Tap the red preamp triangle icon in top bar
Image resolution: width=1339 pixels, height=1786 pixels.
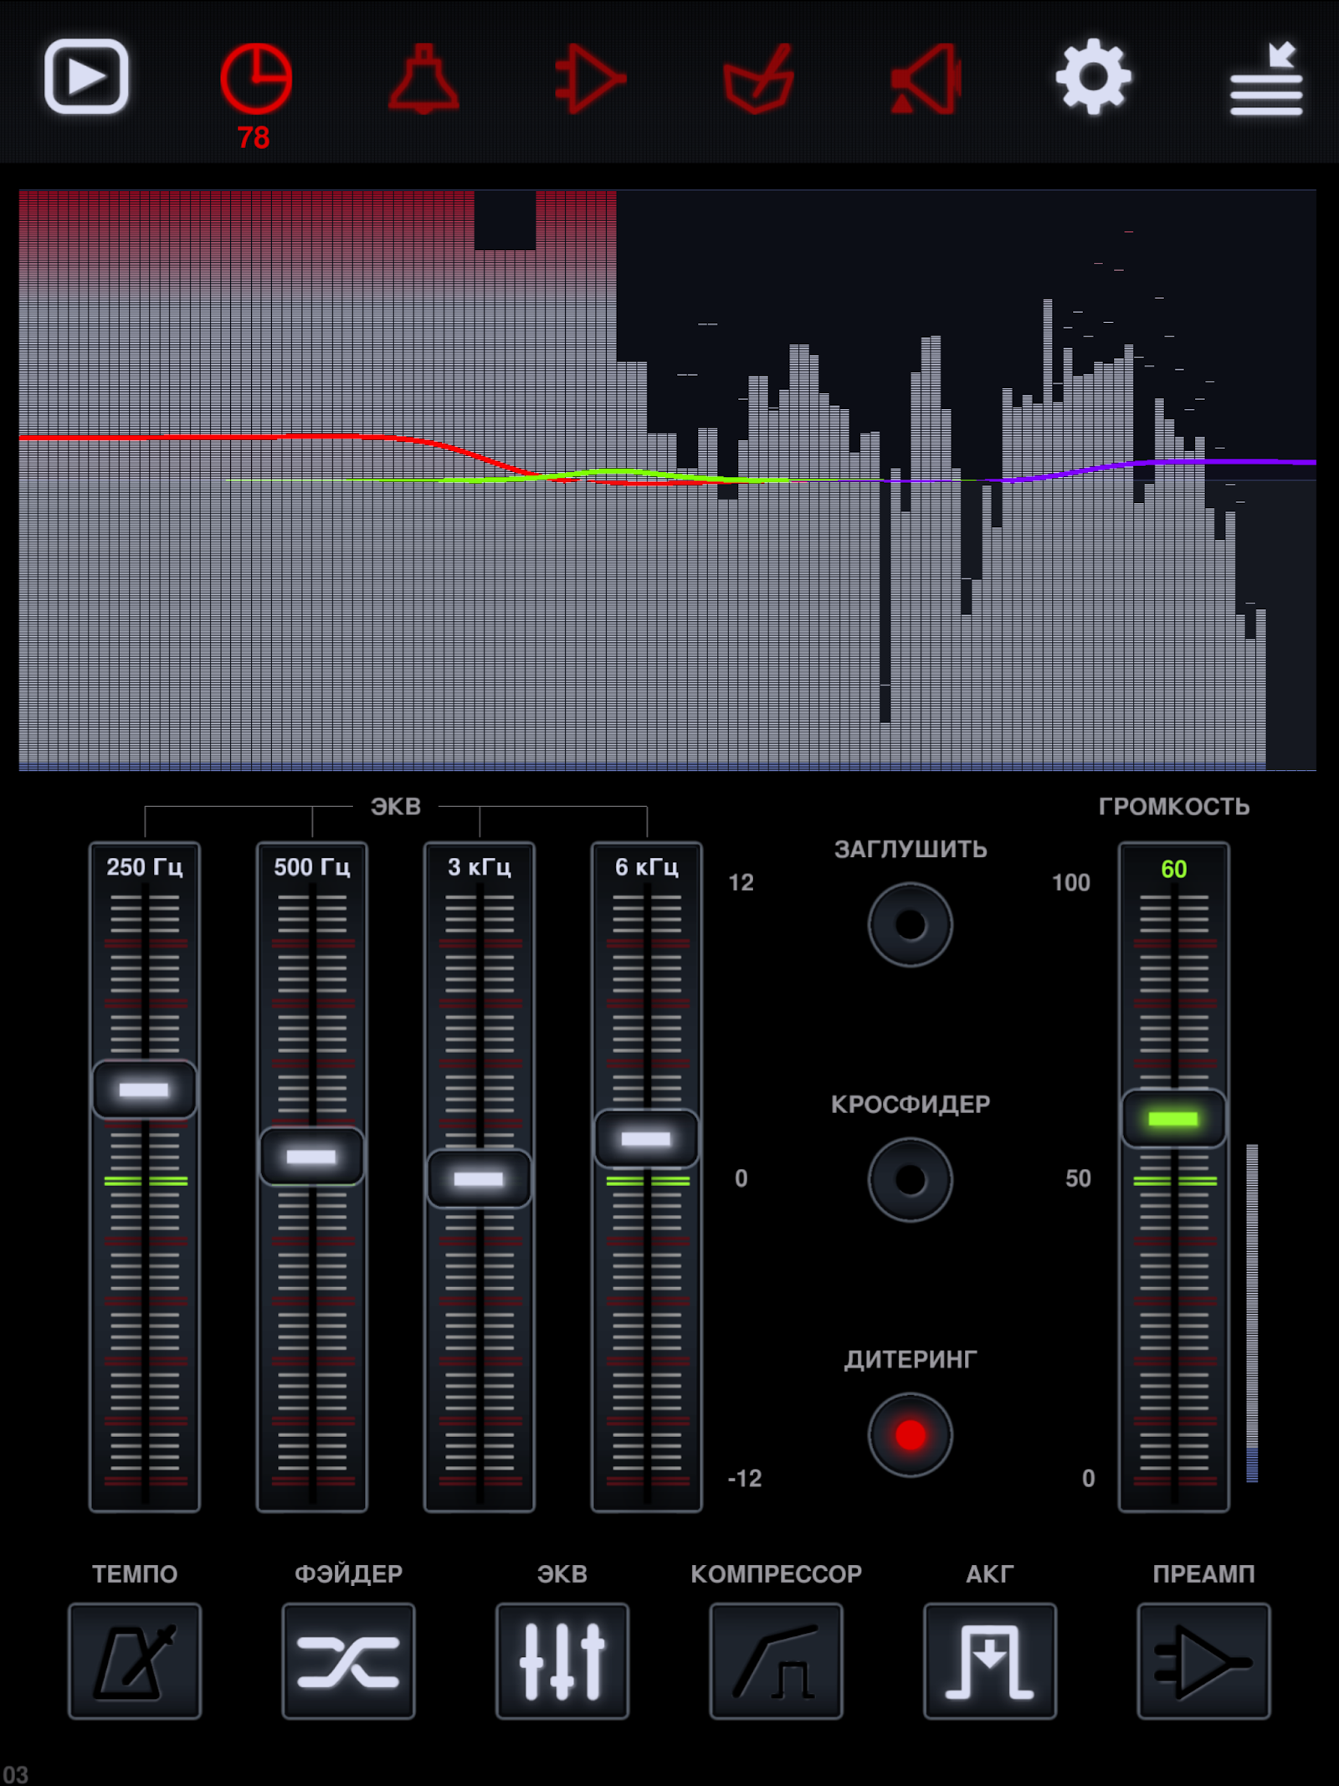591,80
